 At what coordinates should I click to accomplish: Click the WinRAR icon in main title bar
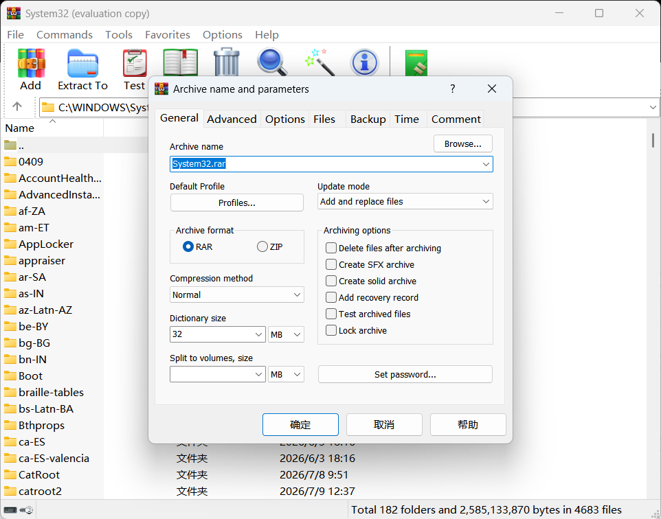tap(14, 14)
